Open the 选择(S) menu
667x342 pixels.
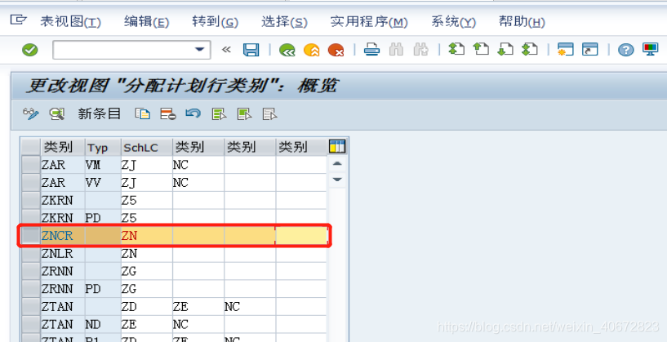pos(284,21)
